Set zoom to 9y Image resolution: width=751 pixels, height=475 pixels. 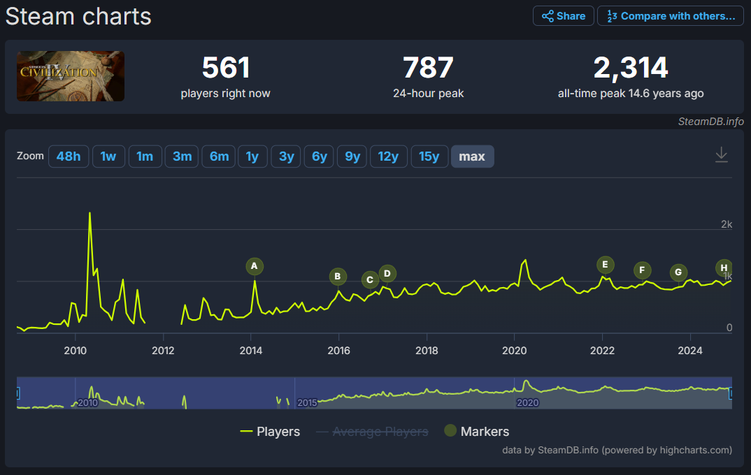click(352, 156)
